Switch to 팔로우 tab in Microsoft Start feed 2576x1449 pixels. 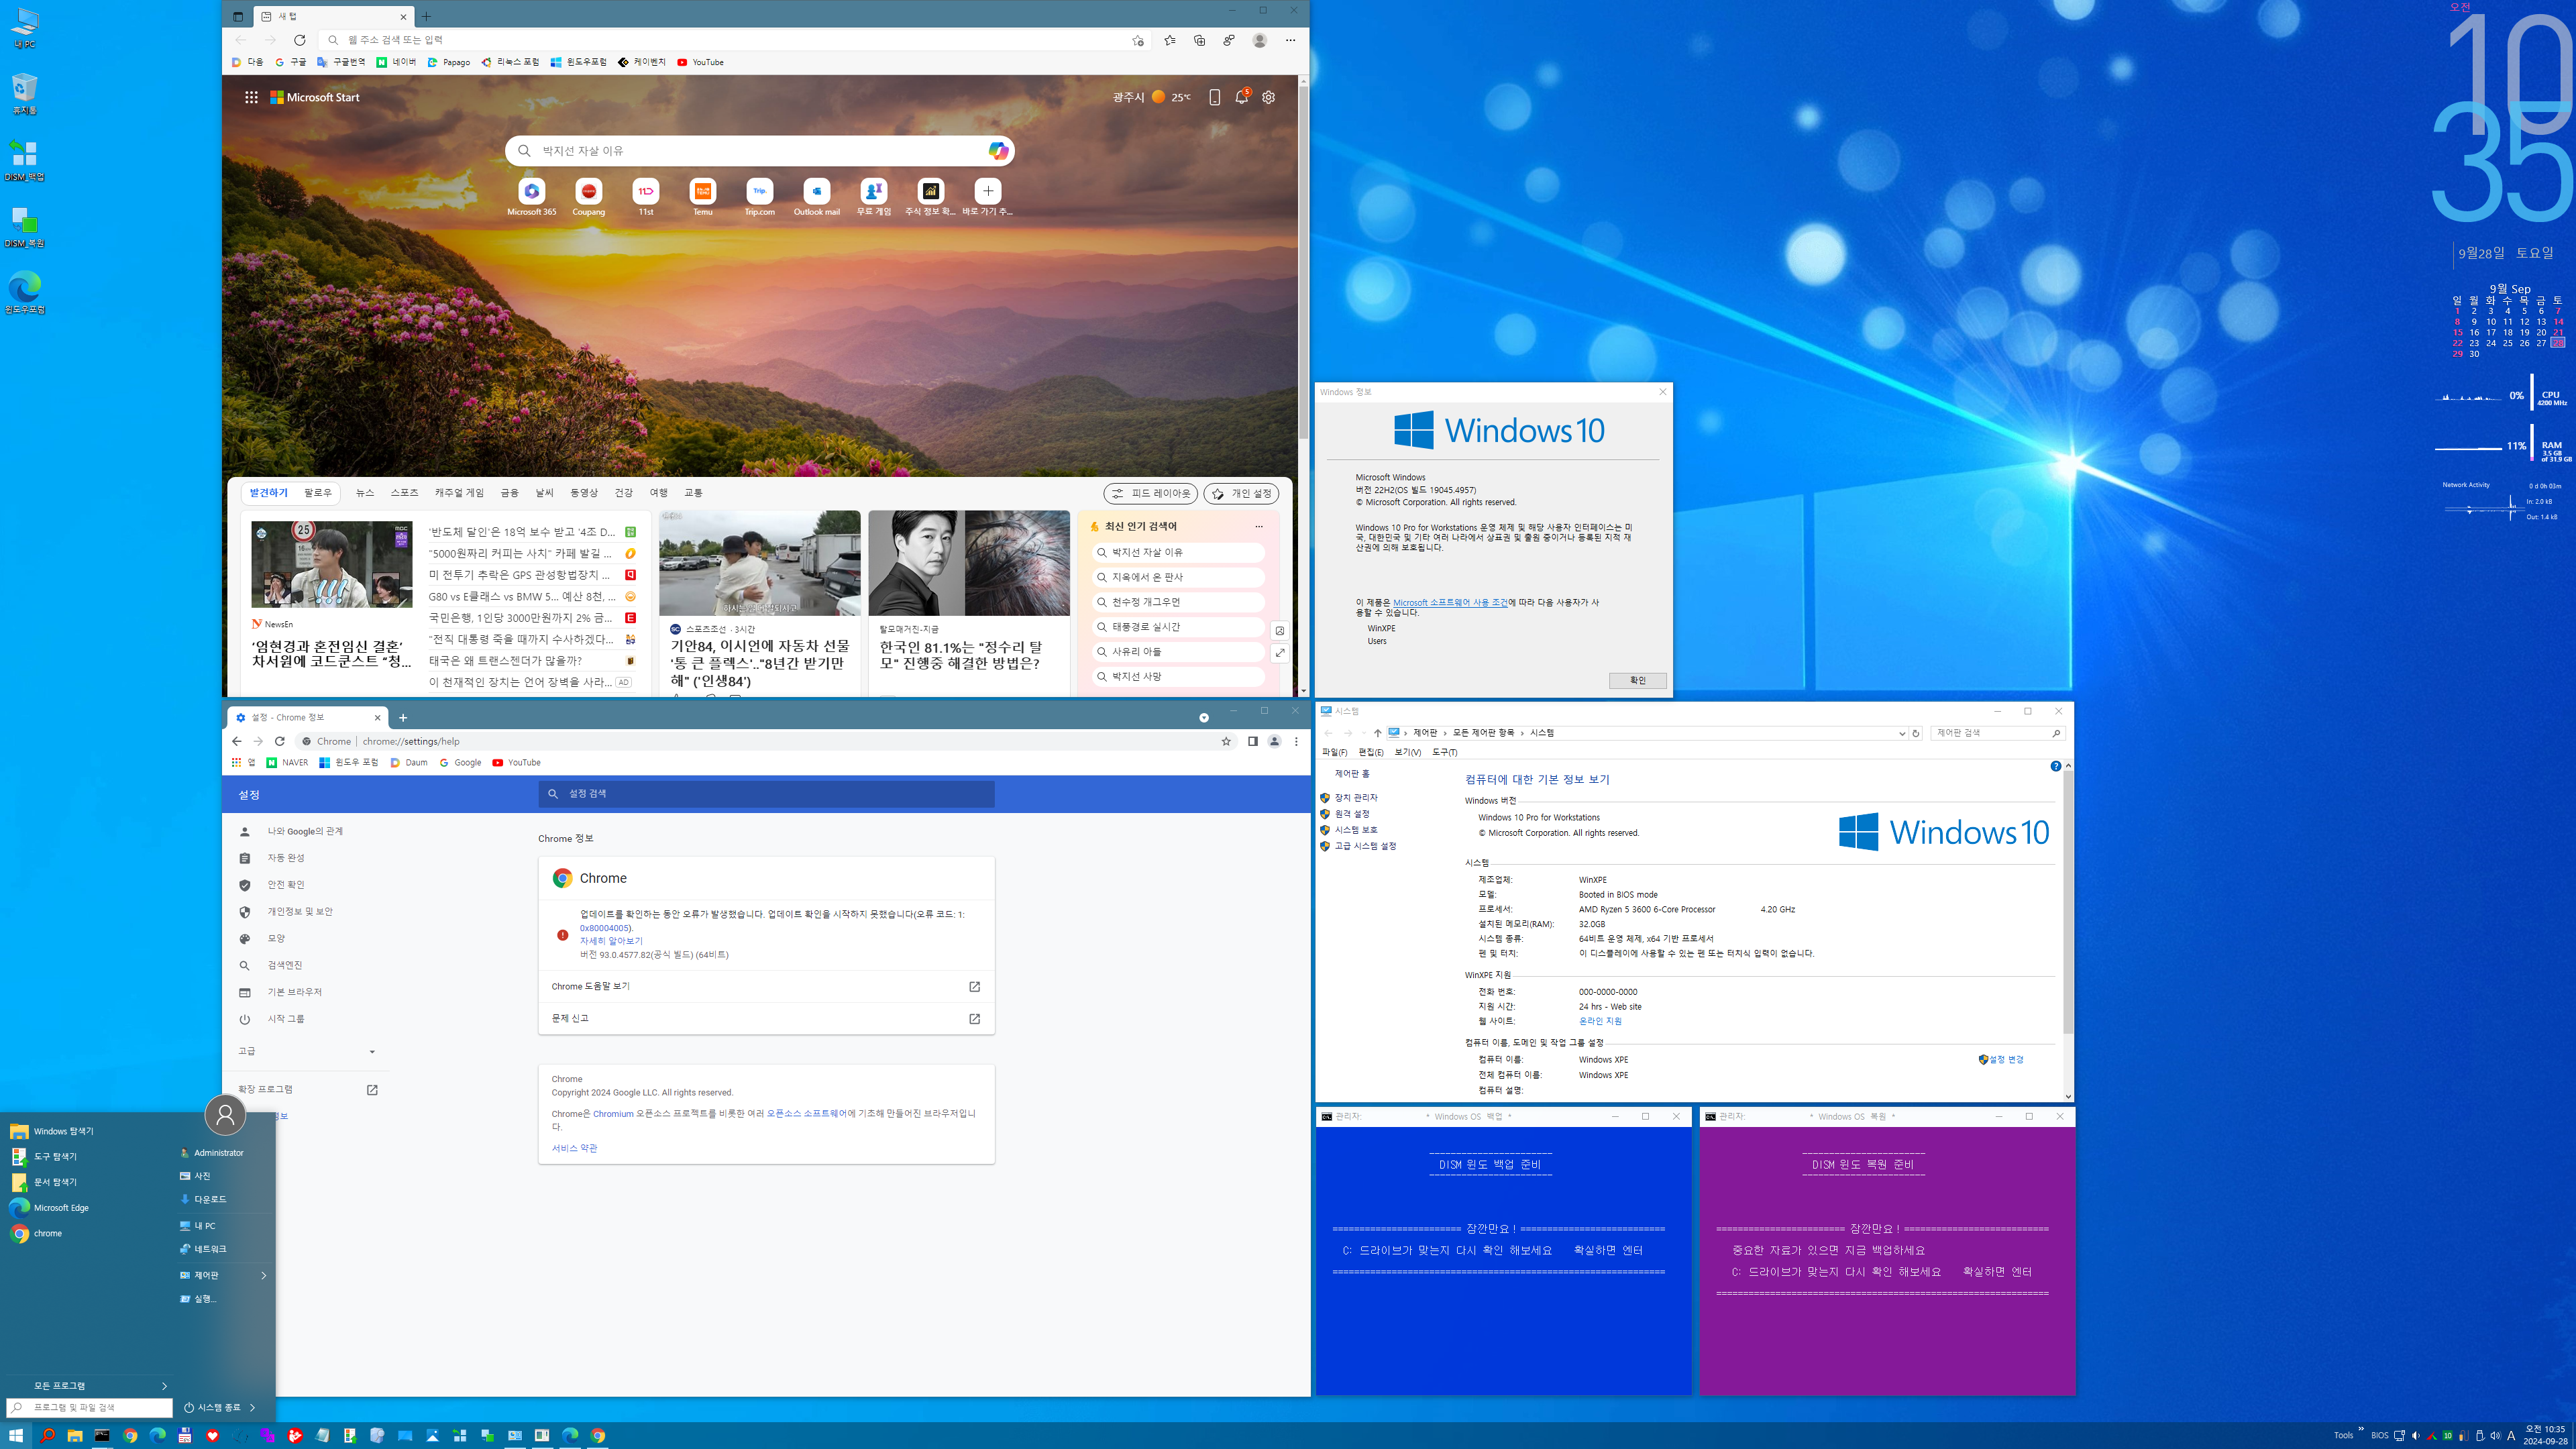[318, 493]
